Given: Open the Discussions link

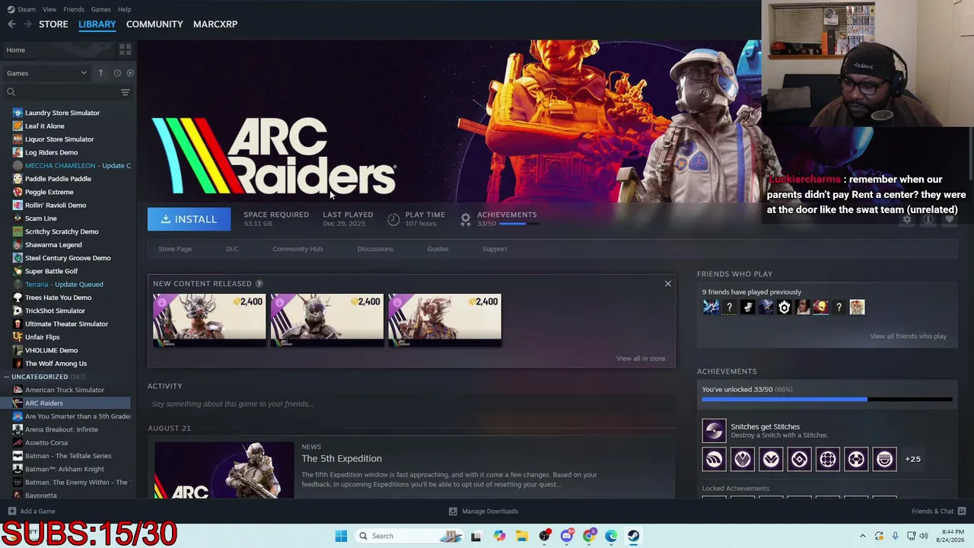Looking at the screenshot, I should [375, 249].
